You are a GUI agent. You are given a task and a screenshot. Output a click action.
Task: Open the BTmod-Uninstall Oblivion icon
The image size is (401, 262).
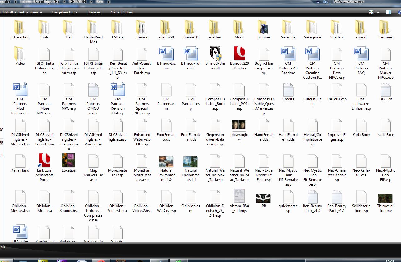pos(215,53)
